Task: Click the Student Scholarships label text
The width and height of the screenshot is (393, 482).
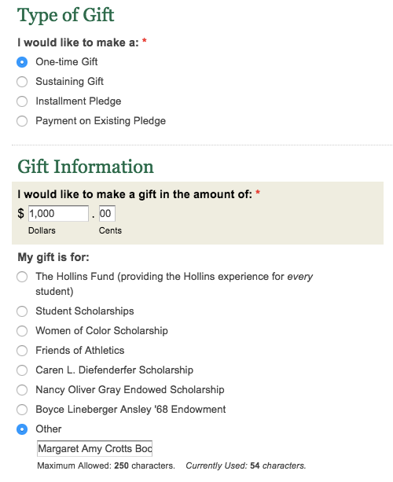Action: tap(85, 311)
